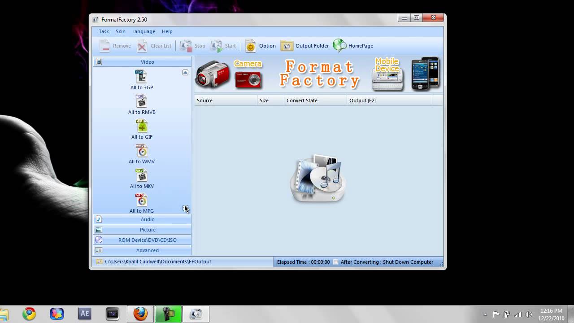Click the Action Center flag tray icon

[x=496, y=314]
